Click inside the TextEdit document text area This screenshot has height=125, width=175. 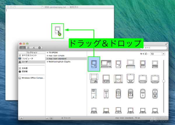60,26
